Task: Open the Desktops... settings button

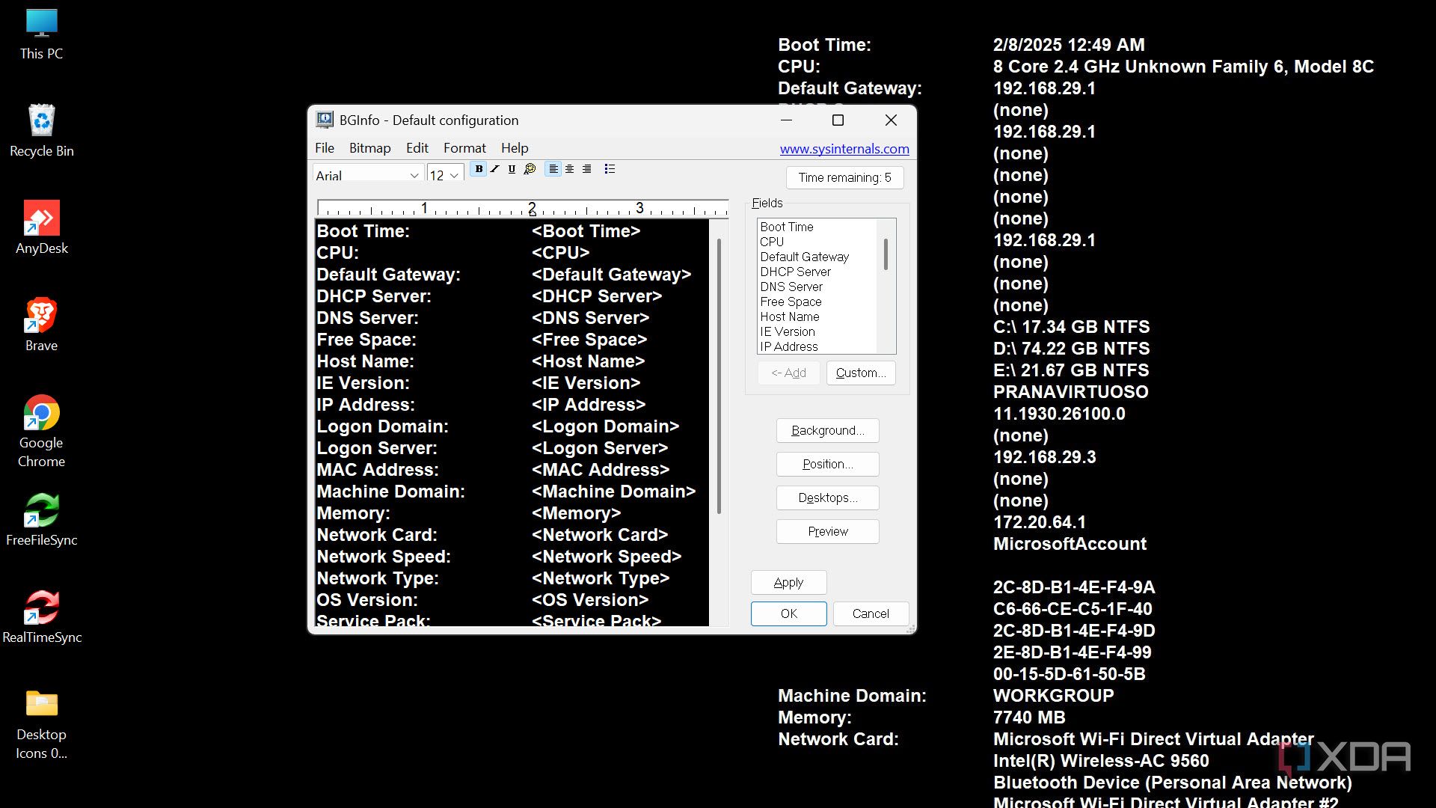Action: 828,498
